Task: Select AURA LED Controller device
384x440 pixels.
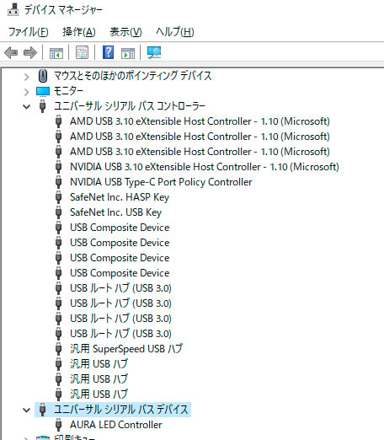Action: pos(116,425)
